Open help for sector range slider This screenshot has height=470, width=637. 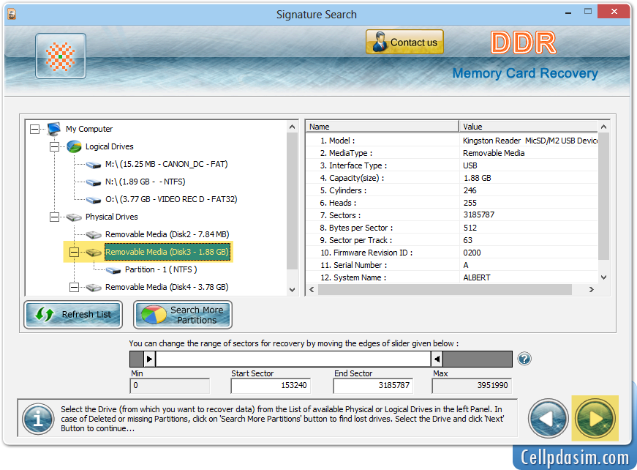point(524,359)
